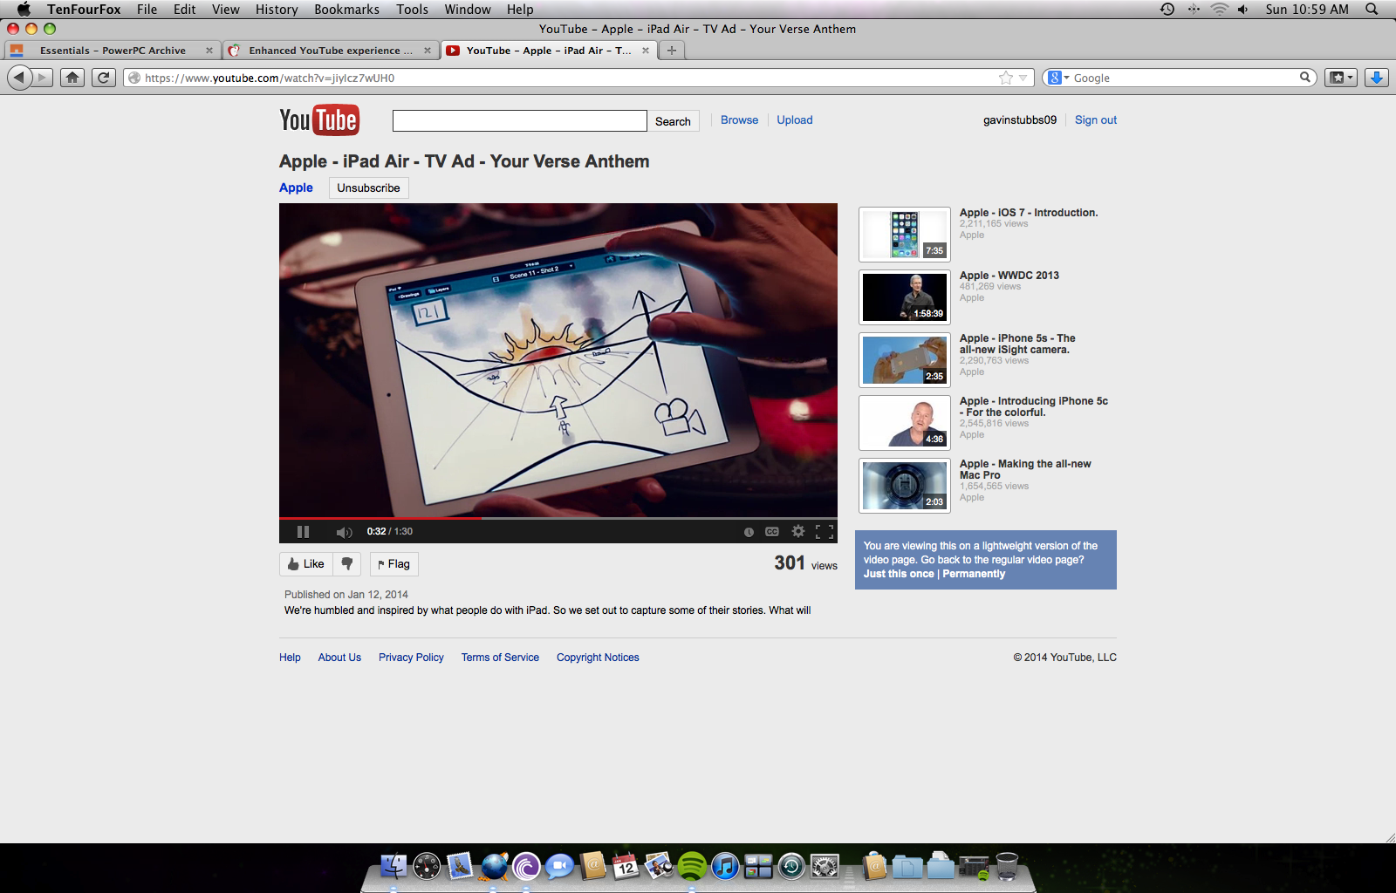Viewport: 1396px width, 893px height.
Task: Open Watch Later clock icon in player
Action: 749,532
